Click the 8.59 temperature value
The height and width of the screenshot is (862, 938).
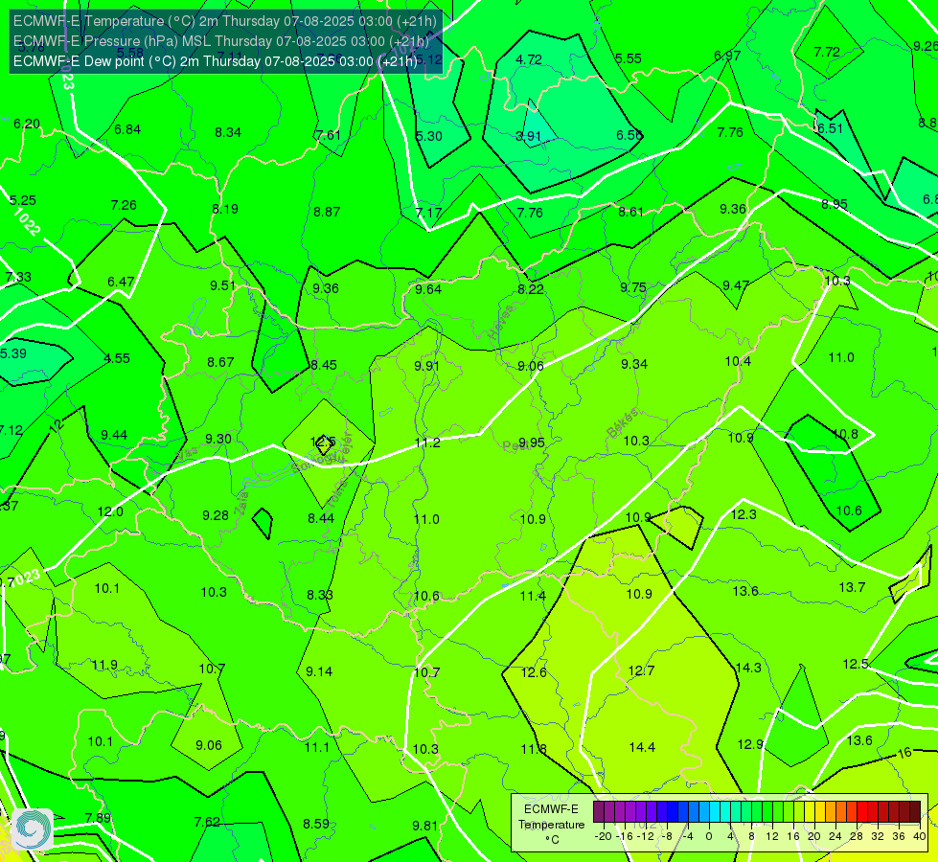(316, 824)
